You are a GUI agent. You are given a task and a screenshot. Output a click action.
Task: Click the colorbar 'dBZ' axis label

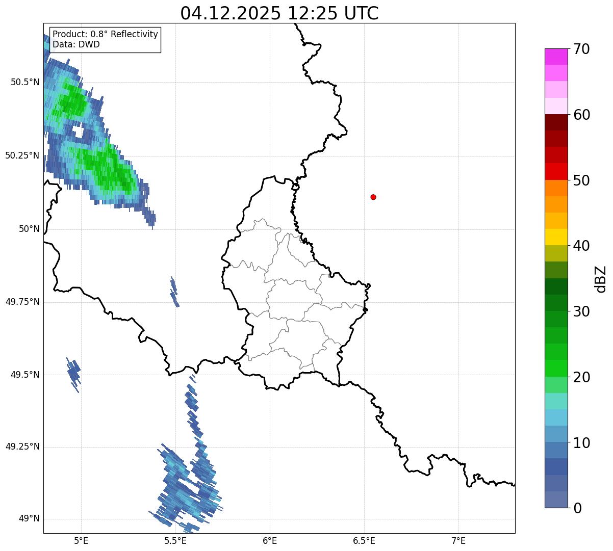(x=601, y=278)
